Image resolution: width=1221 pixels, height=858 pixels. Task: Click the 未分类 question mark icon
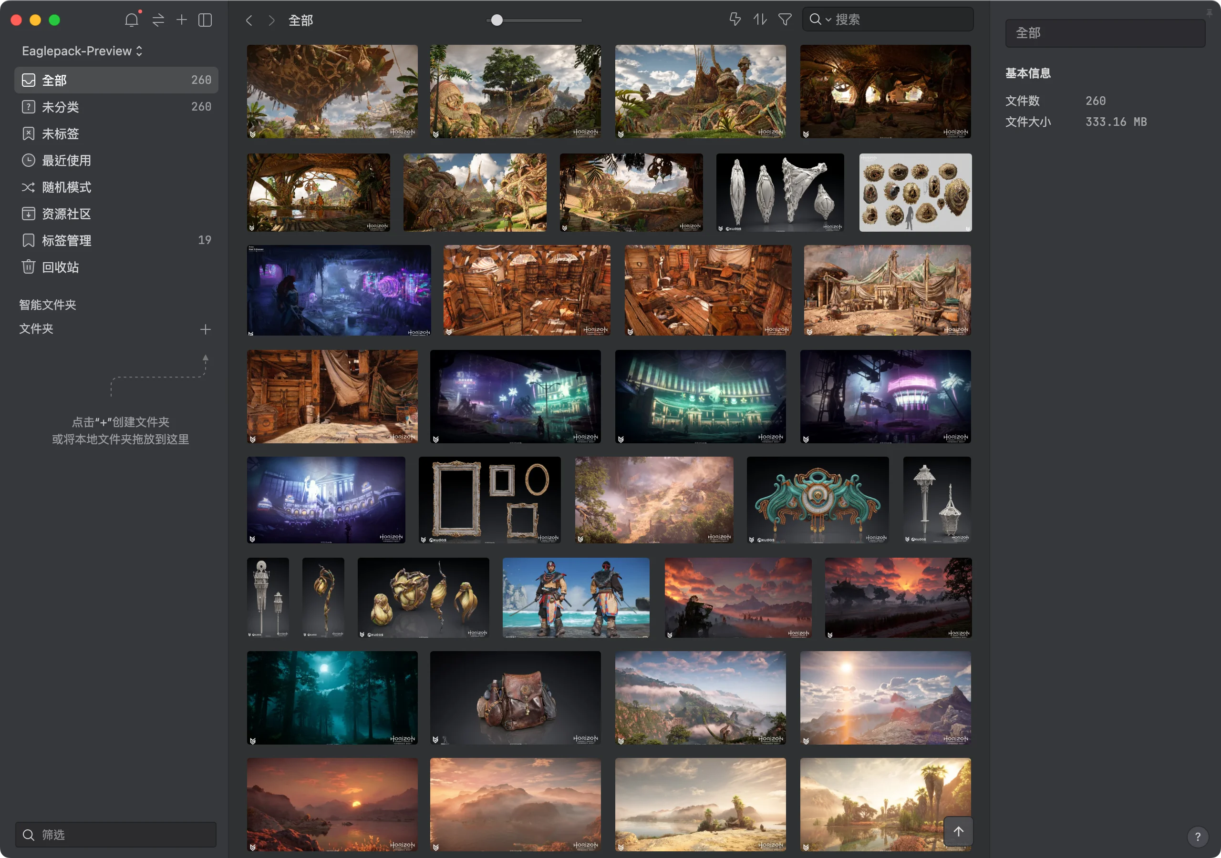click(29, 107)
